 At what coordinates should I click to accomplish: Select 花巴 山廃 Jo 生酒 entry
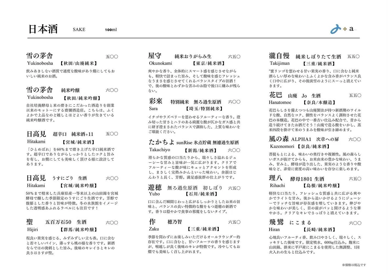tap(294, 95)
